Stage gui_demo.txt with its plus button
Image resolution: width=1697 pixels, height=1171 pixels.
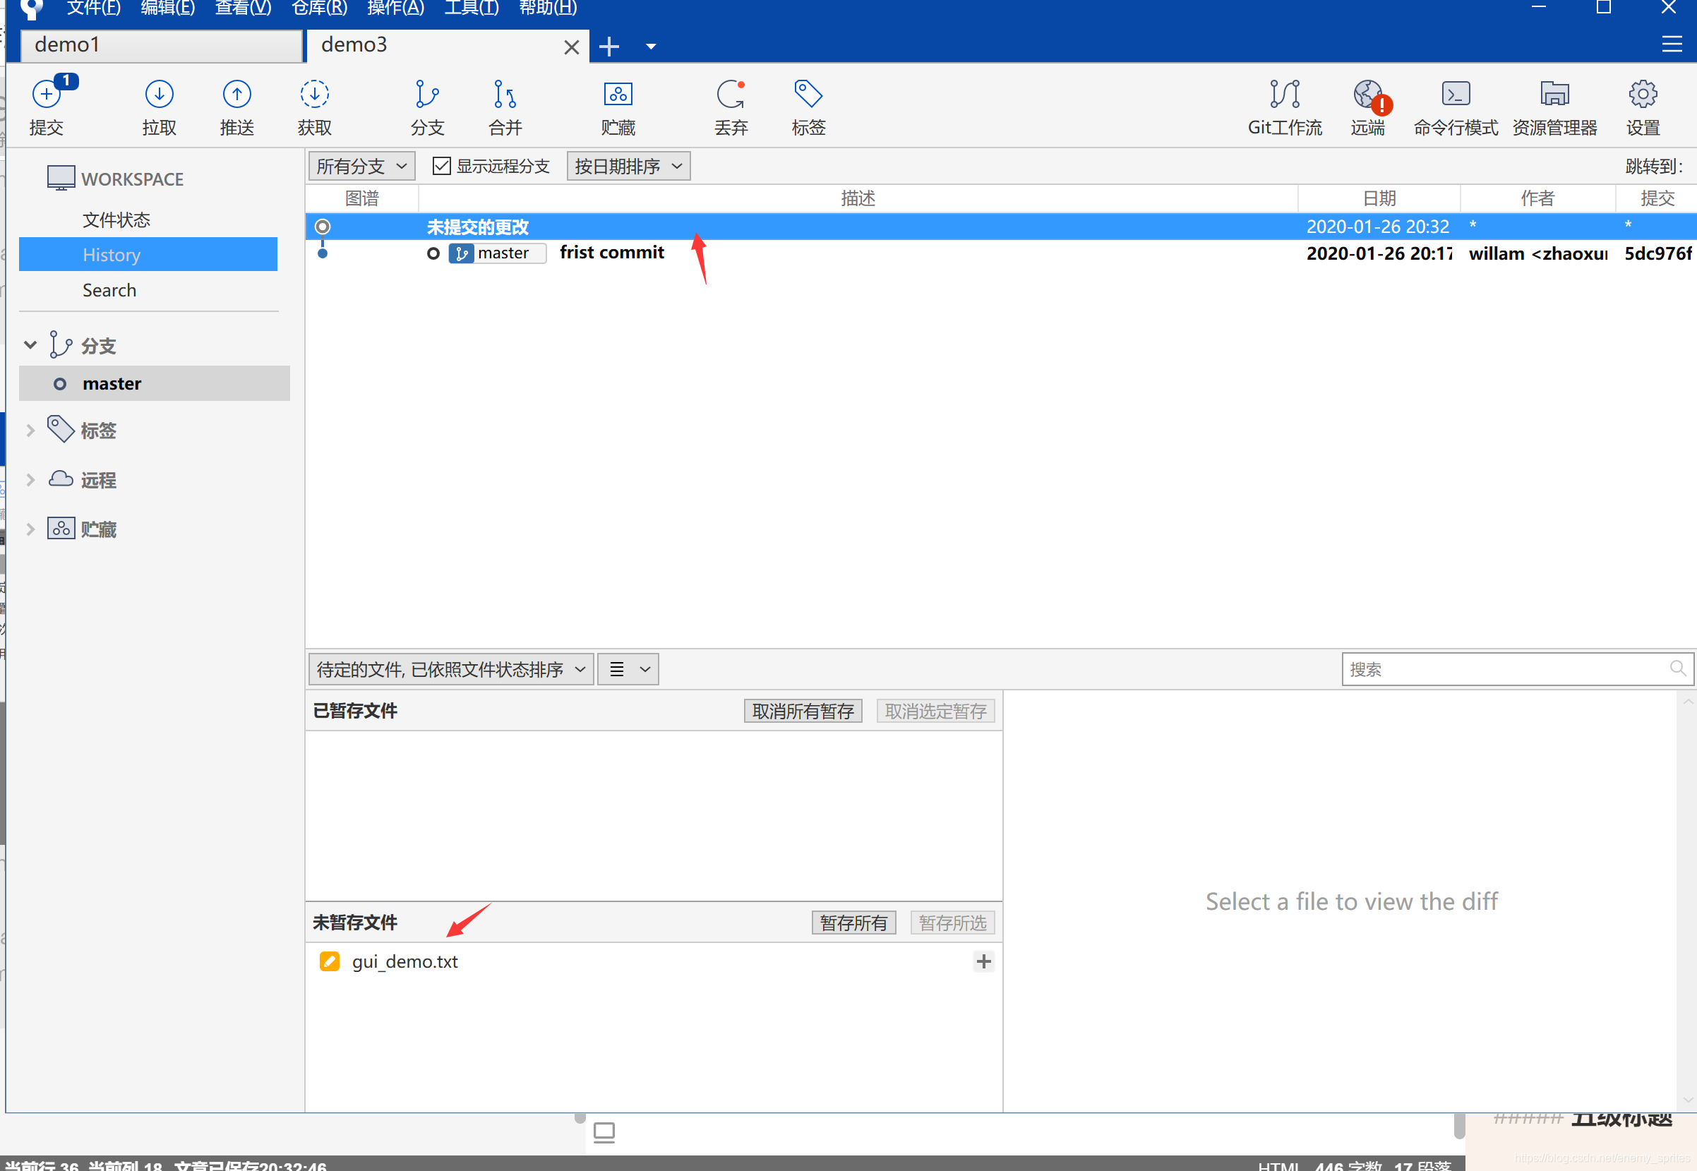point(983,961)
